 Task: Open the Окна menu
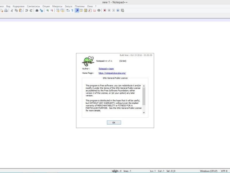(x=90, y=6)
